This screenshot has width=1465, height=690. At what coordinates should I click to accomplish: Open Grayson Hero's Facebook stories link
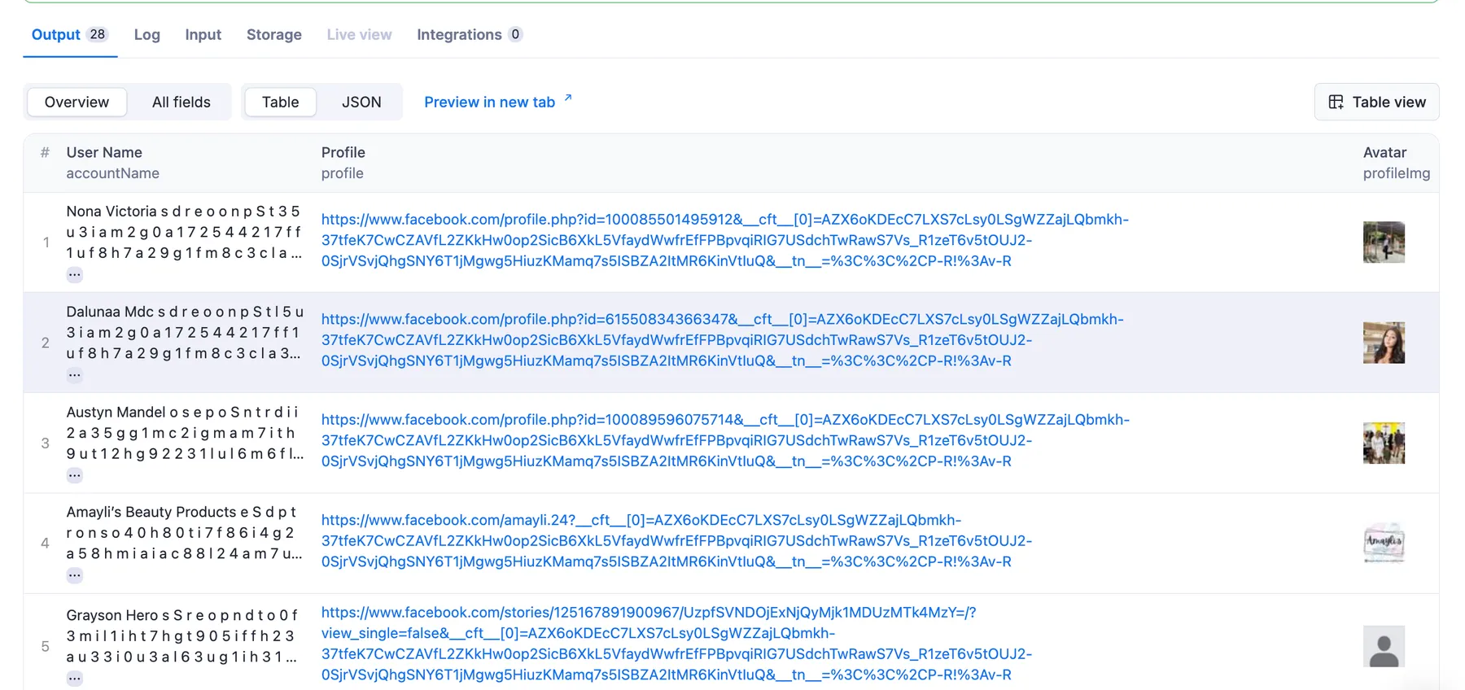[x=676, y=643]
